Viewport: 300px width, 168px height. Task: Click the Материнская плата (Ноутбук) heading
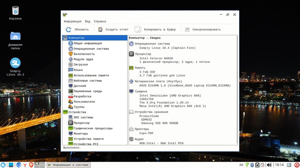tap(158, 81)
